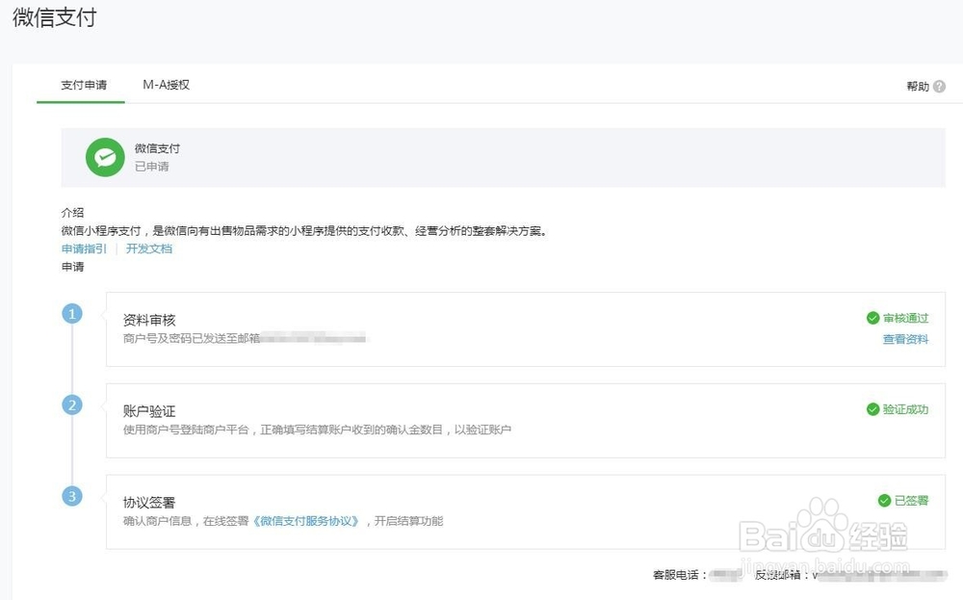The width and height of the screenshot is (963, 600).
Task: Click the 帮助 label
Action: click(918, 87)
